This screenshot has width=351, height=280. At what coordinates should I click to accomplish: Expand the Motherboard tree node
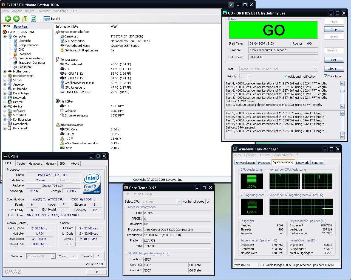(5, 71)
